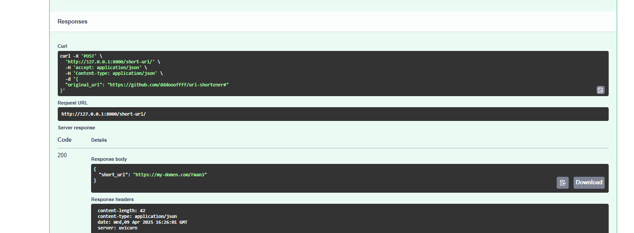Click the Curl label
The width and height of the screenshot is (634, 233).
tap(62, 46)
